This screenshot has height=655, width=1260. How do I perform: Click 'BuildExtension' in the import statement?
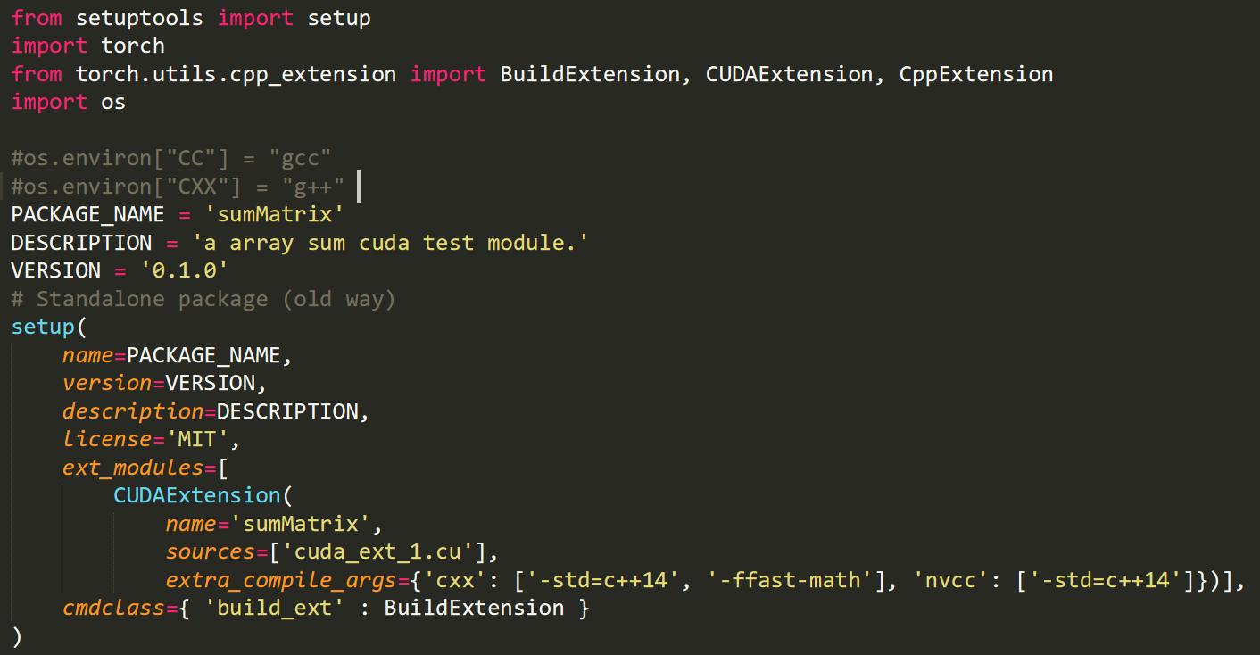[590, 74]
